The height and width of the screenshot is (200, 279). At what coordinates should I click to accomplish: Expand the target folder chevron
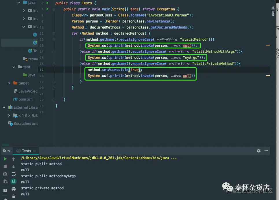tap(9, 83)
